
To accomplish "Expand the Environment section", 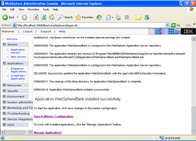I will pos(4,96).
